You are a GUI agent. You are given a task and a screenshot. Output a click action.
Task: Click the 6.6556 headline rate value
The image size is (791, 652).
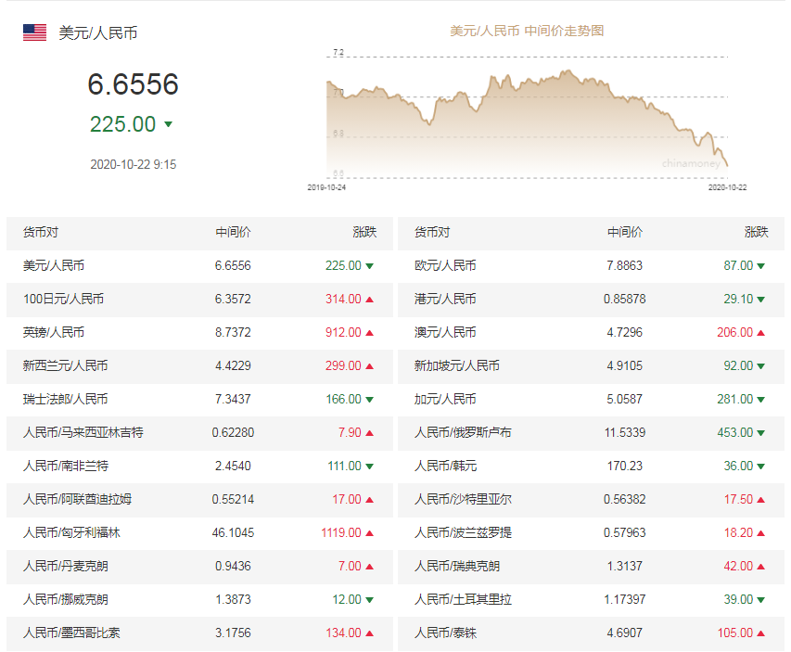pyautogui.click(x=133, y=85)
